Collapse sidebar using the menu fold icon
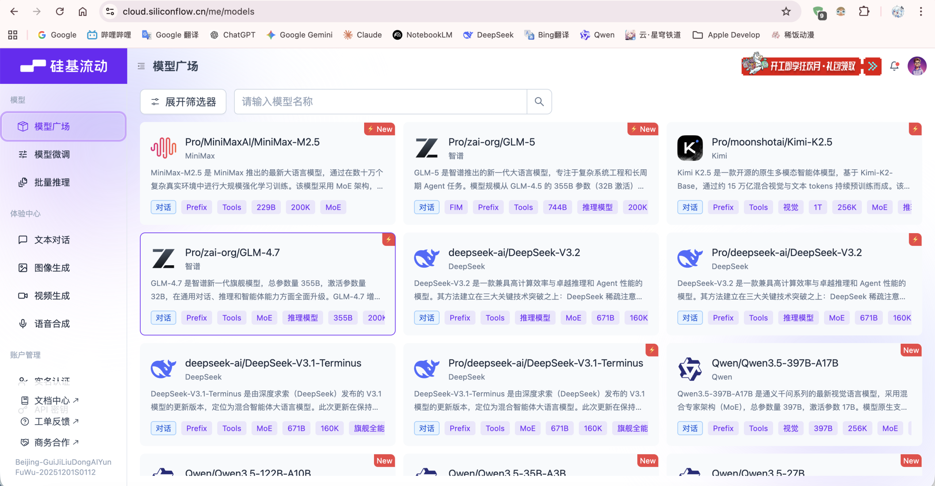The image size is (935, 486). click(x=141, y=66)
